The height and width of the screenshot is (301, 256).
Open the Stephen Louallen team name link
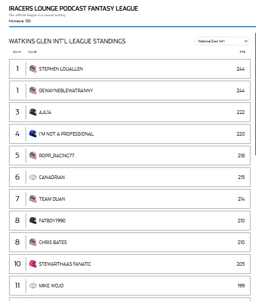[61, 69]
